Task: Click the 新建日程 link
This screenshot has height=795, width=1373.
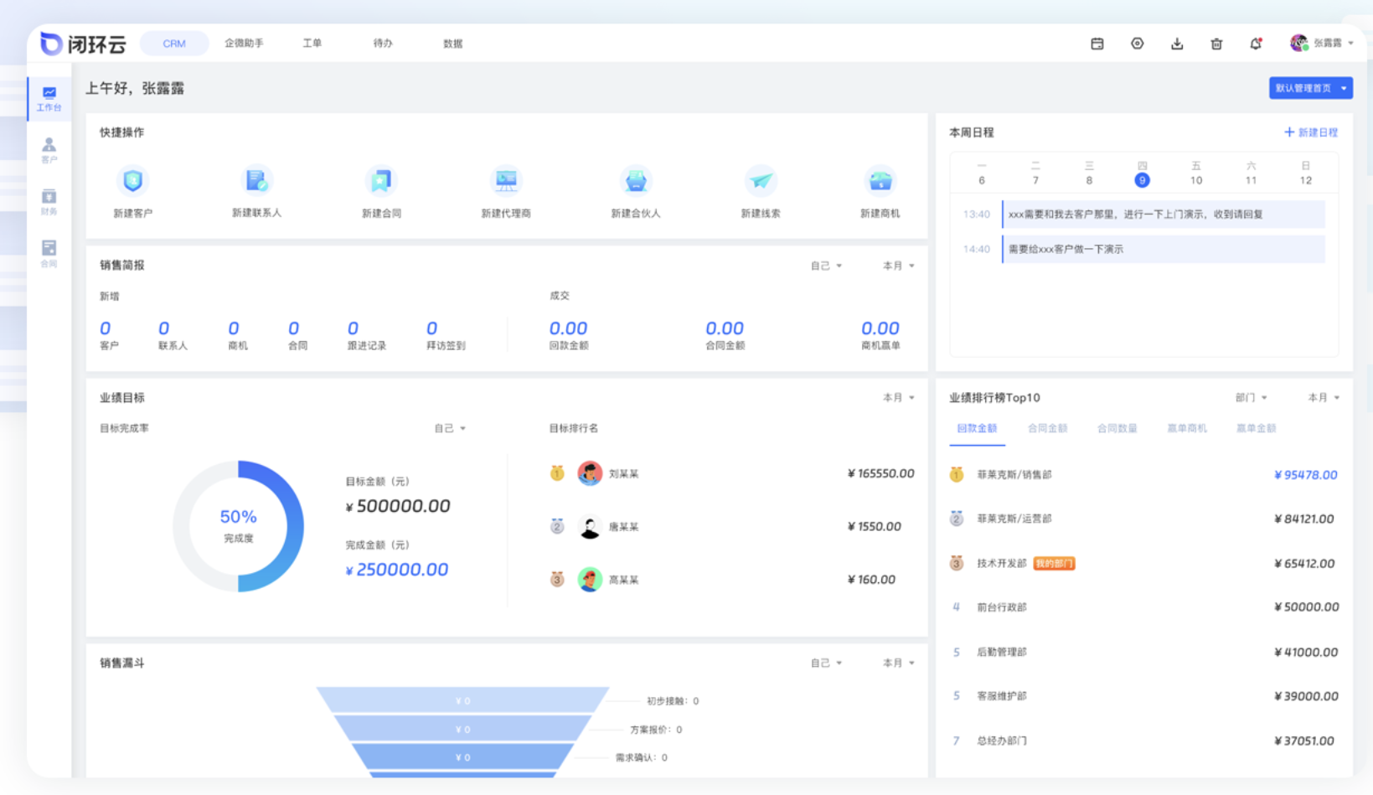Action: [1311, 132]
